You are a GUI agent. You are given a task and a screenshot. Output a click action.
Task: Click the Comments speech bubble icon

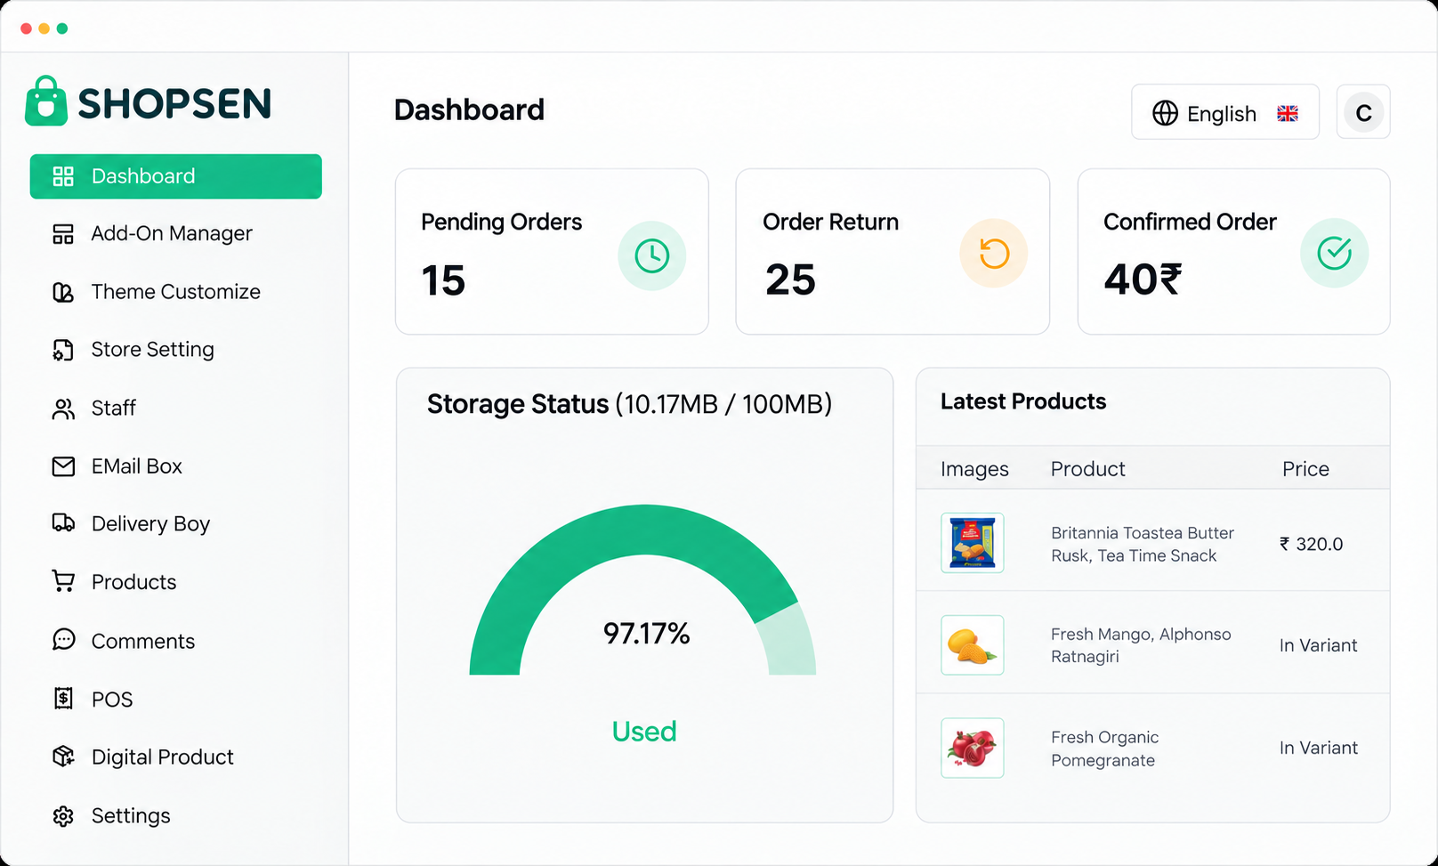point(63,640)
